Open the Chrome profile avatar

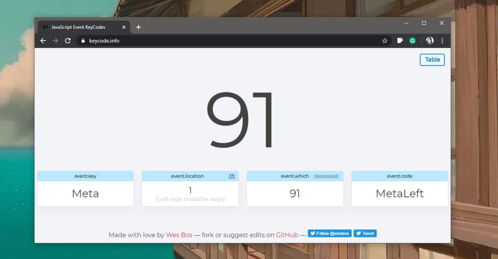click(430, 41)
